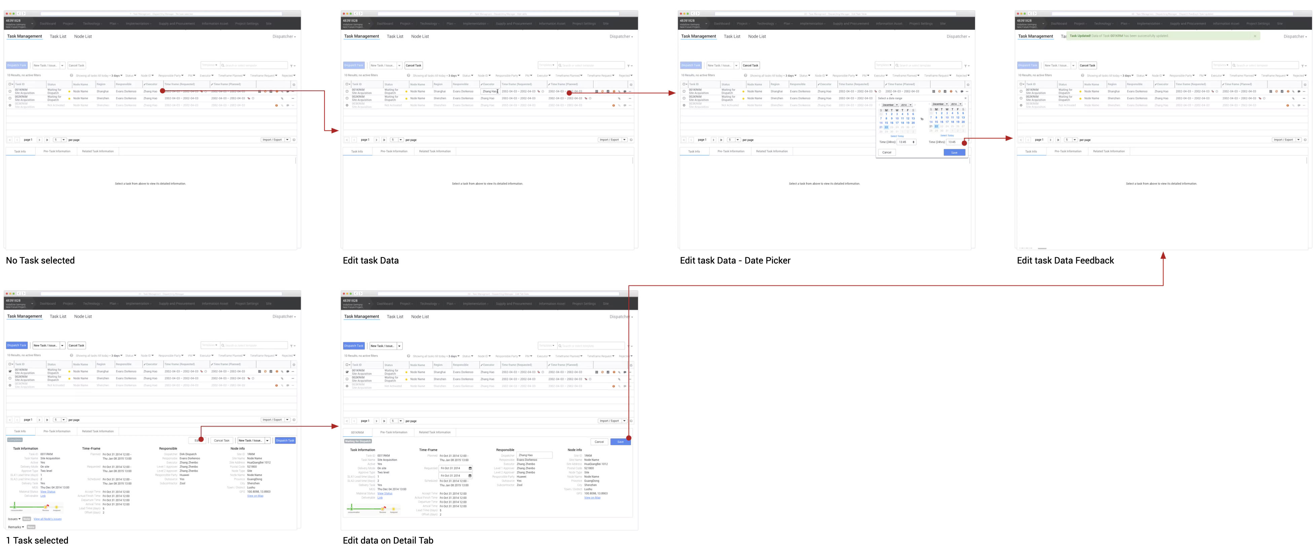Click 001KRKM comment bubble icon in Feedback screen
The width and height of the screenshot is (1314, 555).
point(1299,92)
